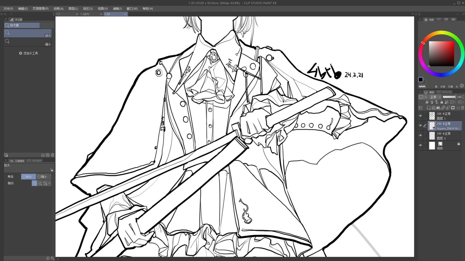
Task: Open the blending mode 正常 dropdown
Action: coord(435,97)
